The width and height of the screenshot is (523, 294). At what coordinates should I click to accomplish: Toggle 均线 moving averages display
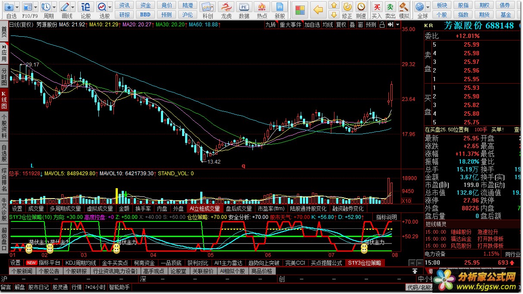(328, 25)
